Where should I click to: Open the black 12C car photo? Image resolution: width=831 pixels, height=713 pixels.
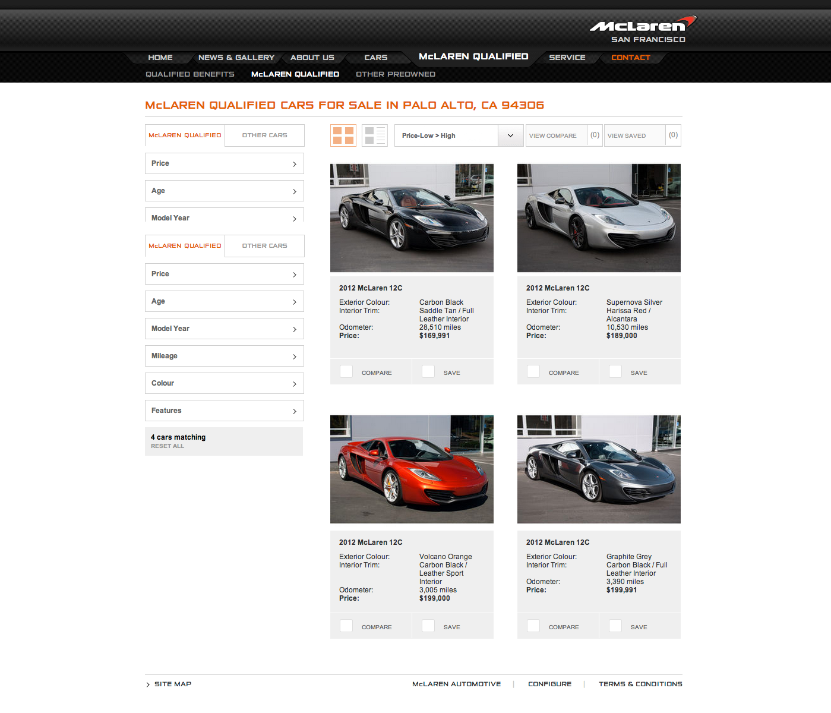(x=412, y=218)
